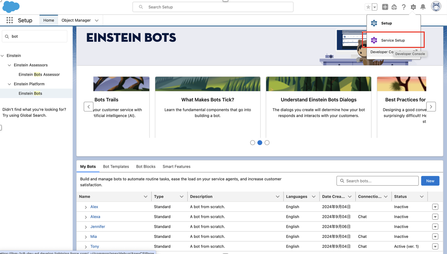Open the Bots Trails card
The width and height of the screenshot is (447, 254).
pyautogui.click(x=121, y=107)
